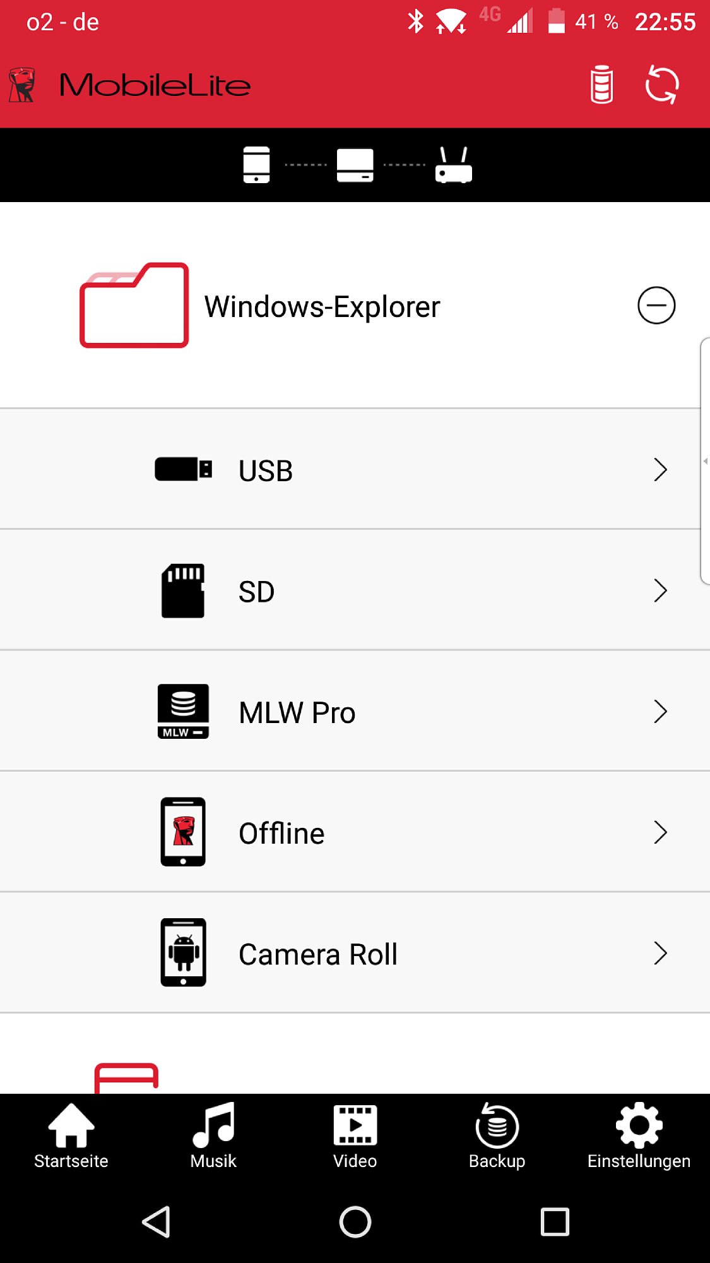The height and width of the screenshot is (1263, 710).
Task: Click the refresh sync arrows icon
Action: tap(661, 85)
